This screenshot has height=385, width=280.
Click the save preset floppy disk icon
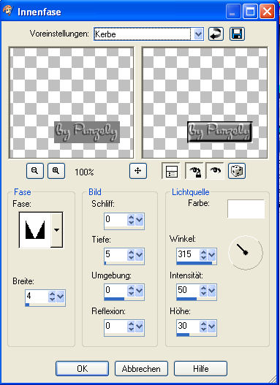(x=237, y=34)
